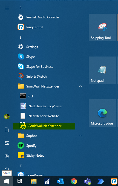Open Google Chrome from taskbar

click(x=74, y=181)
